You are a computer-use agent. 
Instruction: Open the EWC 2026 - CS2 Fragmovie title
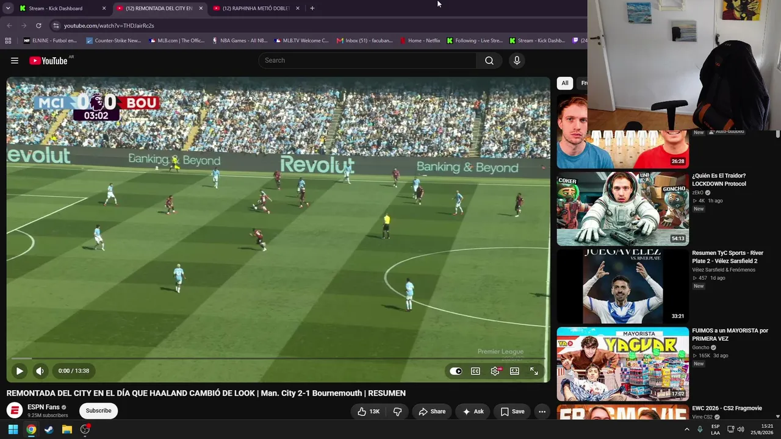pos(727,409)
